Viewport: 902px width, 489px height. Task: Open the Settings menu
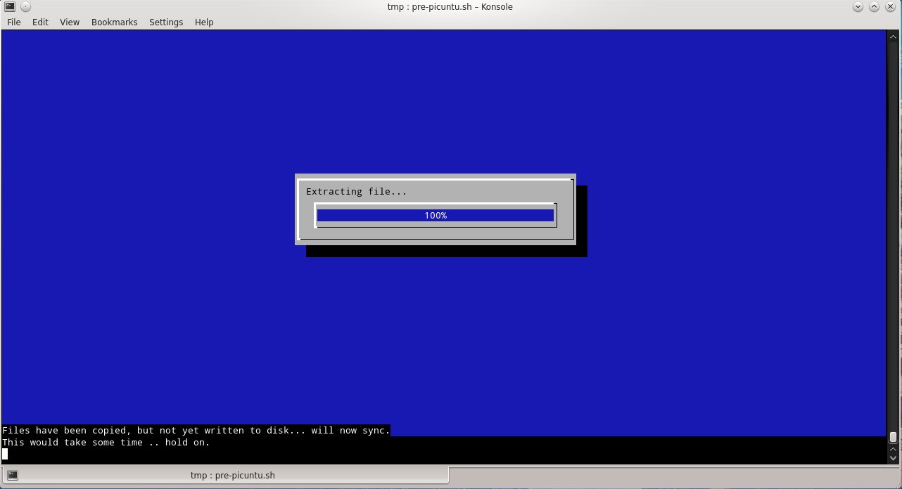point(166,22)
